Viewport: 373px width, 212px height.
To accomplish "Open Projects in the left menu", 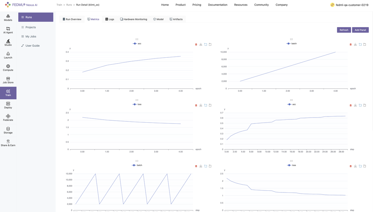I will pos(36,27).
